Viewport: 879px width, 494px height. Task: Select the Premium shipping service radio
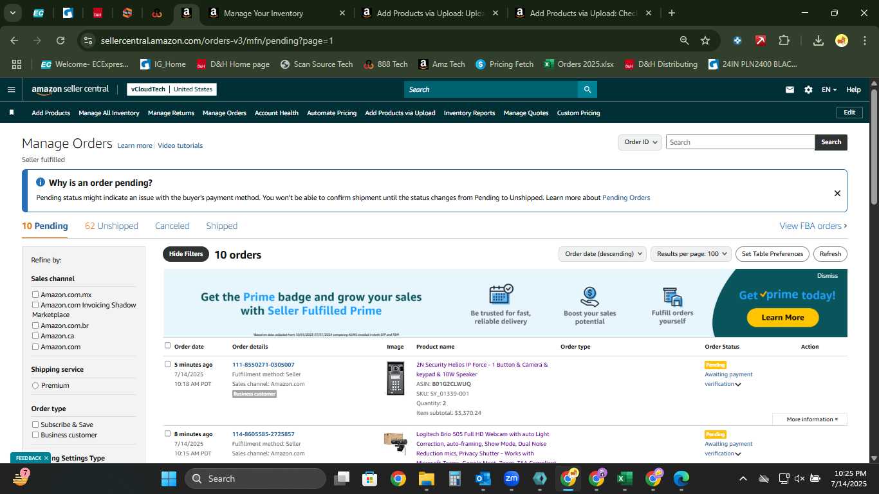tap(35, 385)
